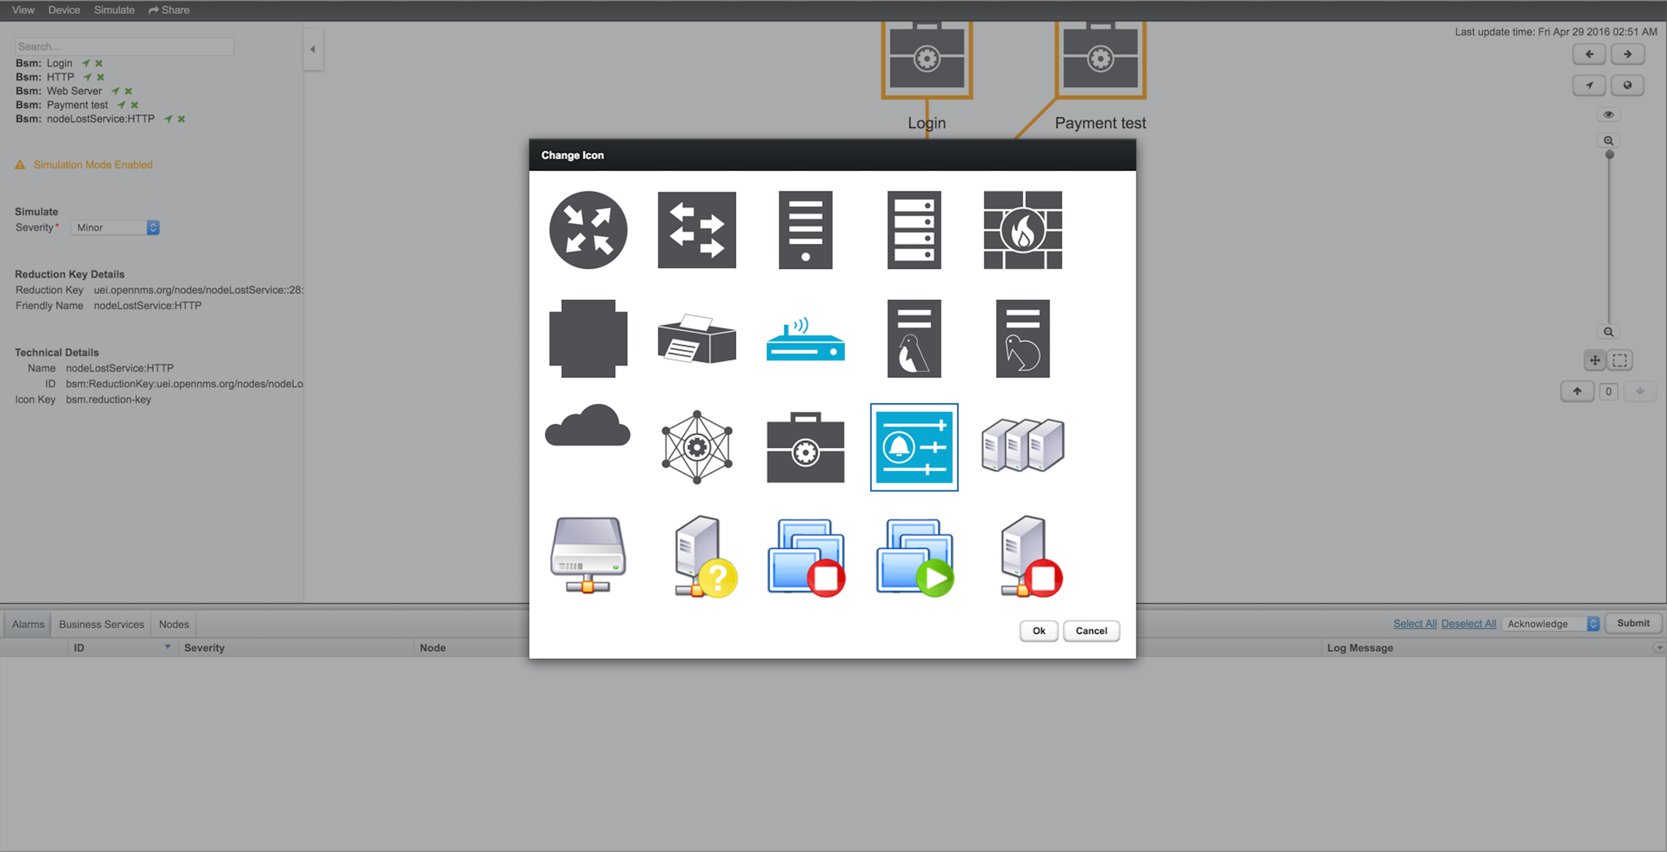Select the switch arrows icon
Screen dimensions: 1667x852
[x=697, y=230]
